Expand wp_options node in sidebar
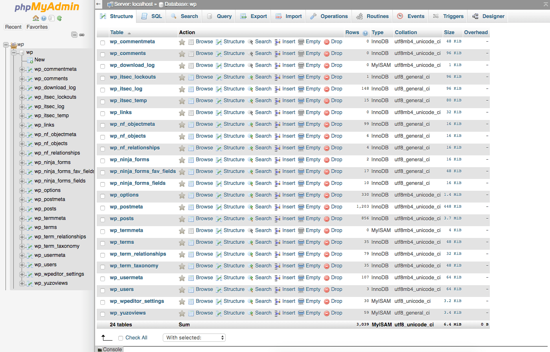 (22, 191)
